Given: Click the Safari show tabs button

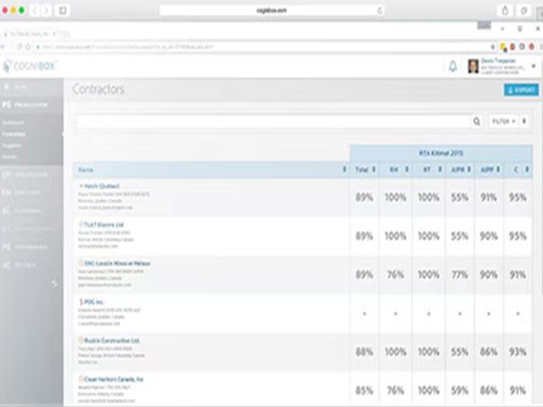Looking at the screenshot, I should (524, 11).
